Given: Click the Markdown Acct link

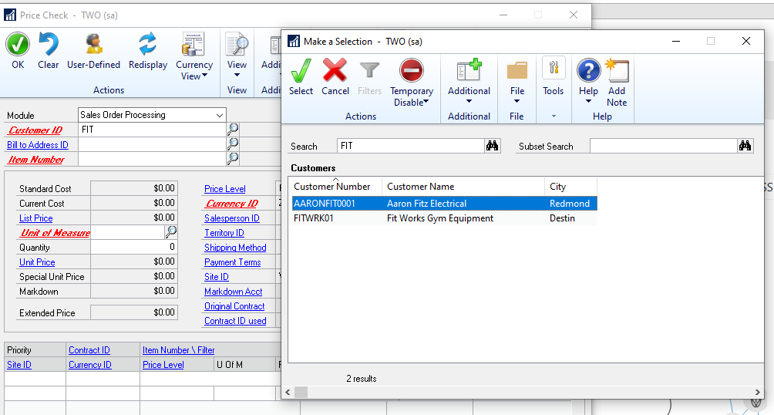Looking at the screenshot, I should coord(234,292).
